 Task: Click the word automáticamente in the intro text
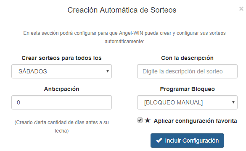pos(124,42)
